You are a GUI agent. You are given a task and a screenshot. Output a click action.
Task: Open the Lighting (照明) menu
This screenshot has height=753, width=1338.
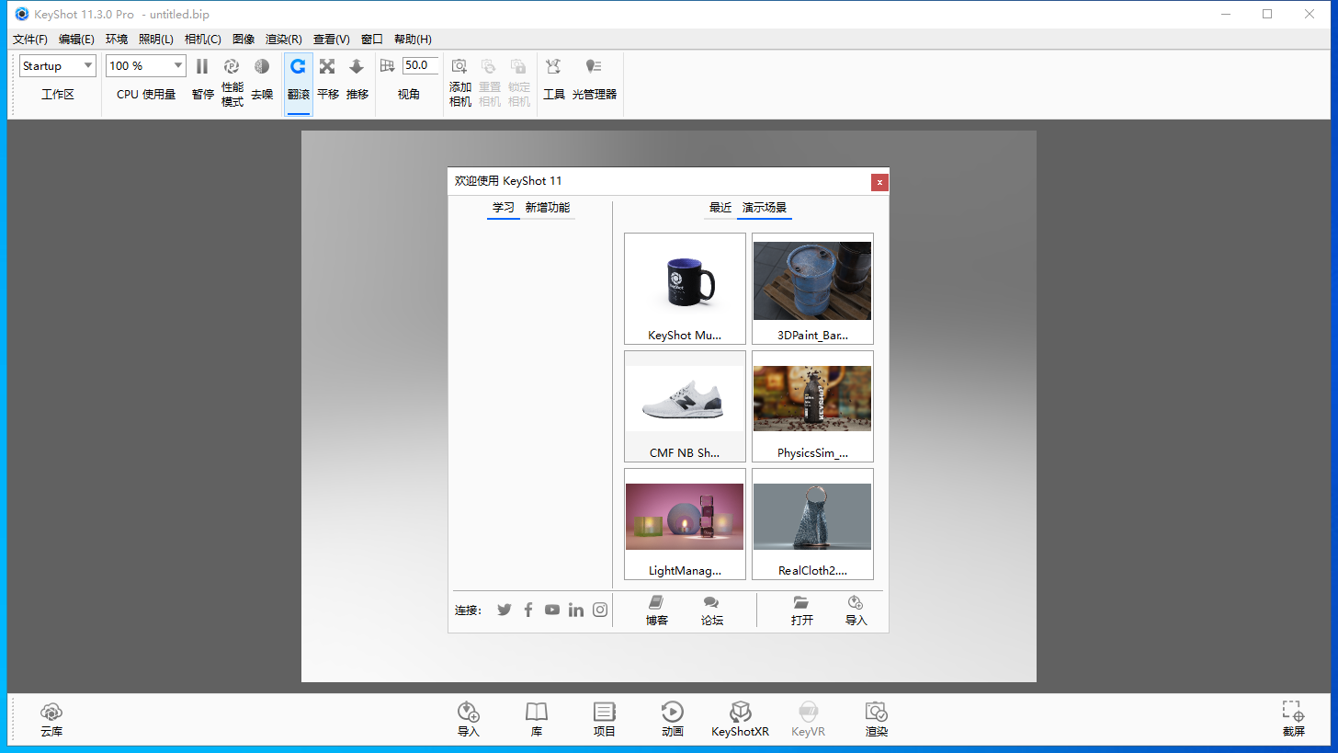click(156, 40)
